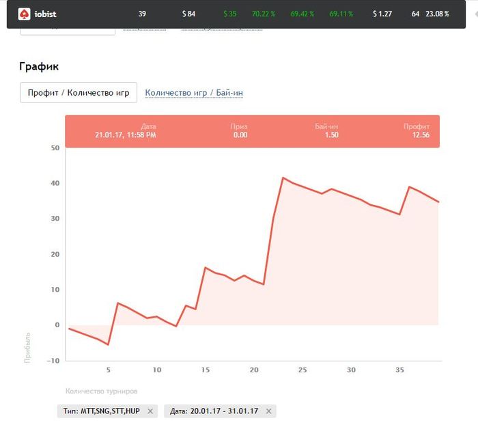Click the chart line's lowest point near tournament 5
The width and height of the screenshot is (478, 427).
(x=108, y=344)
